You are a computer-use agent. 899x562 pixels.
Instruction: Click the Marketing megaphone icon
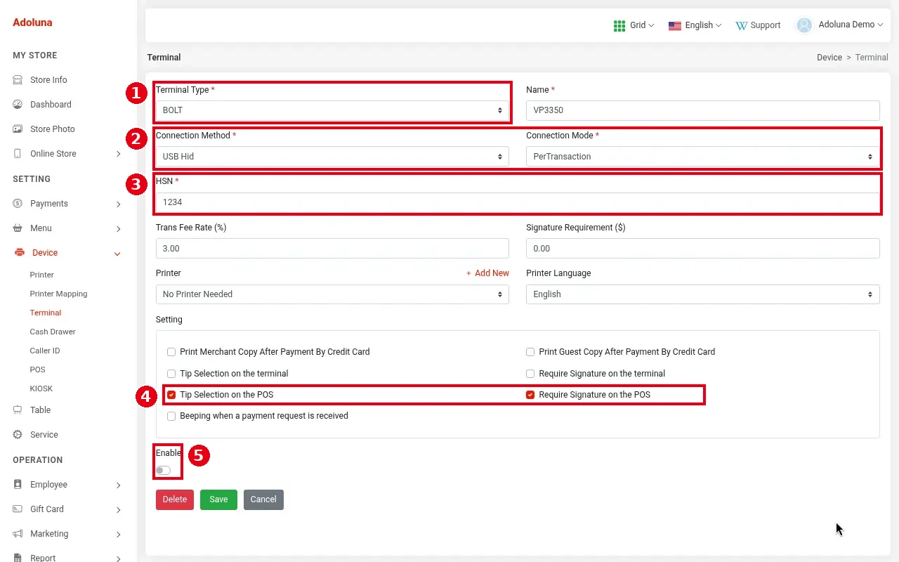18,534
